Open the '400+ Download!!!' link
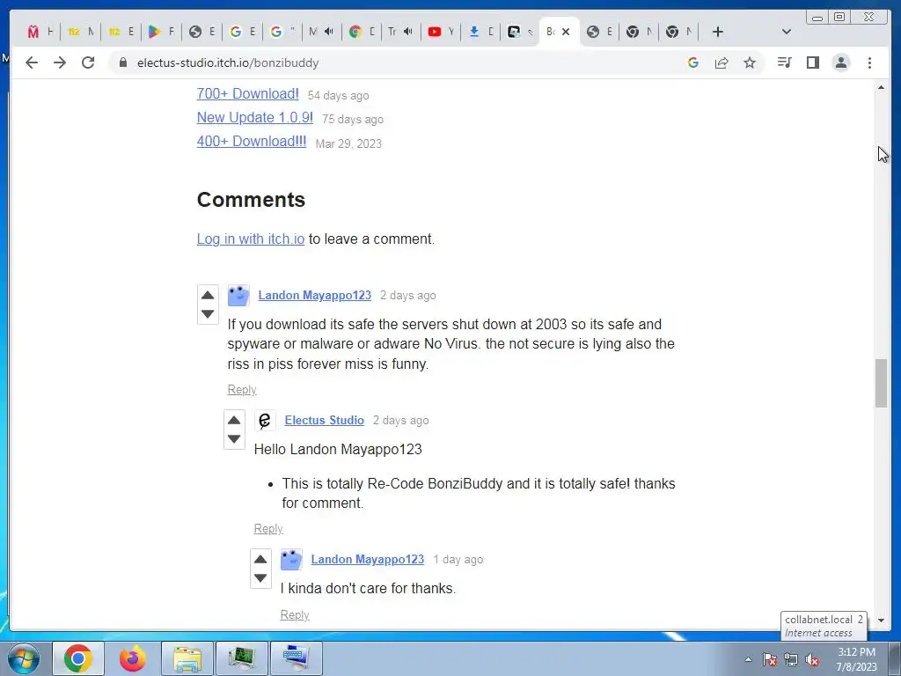Image resolution: width=901 pixels, height=676 pixels. (x=252, y=142)
